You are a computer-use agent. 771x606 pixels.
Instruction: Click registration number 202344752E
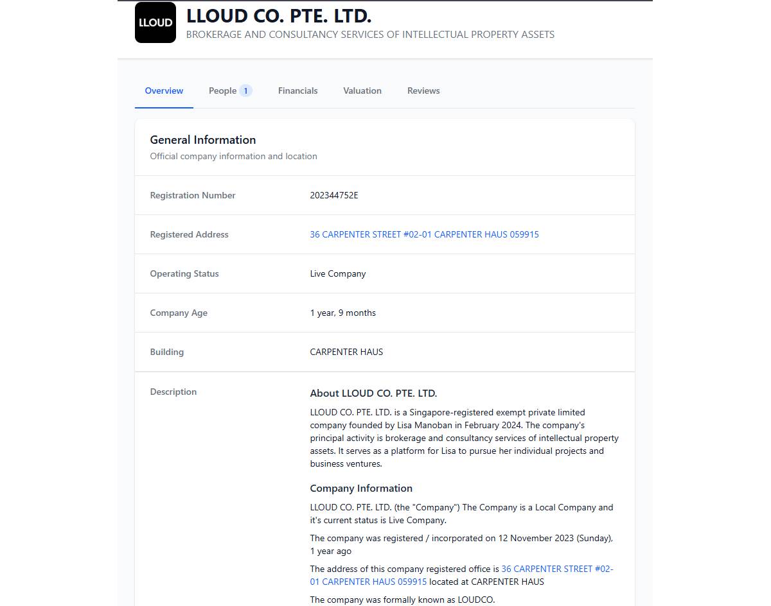tap(334, 195)
